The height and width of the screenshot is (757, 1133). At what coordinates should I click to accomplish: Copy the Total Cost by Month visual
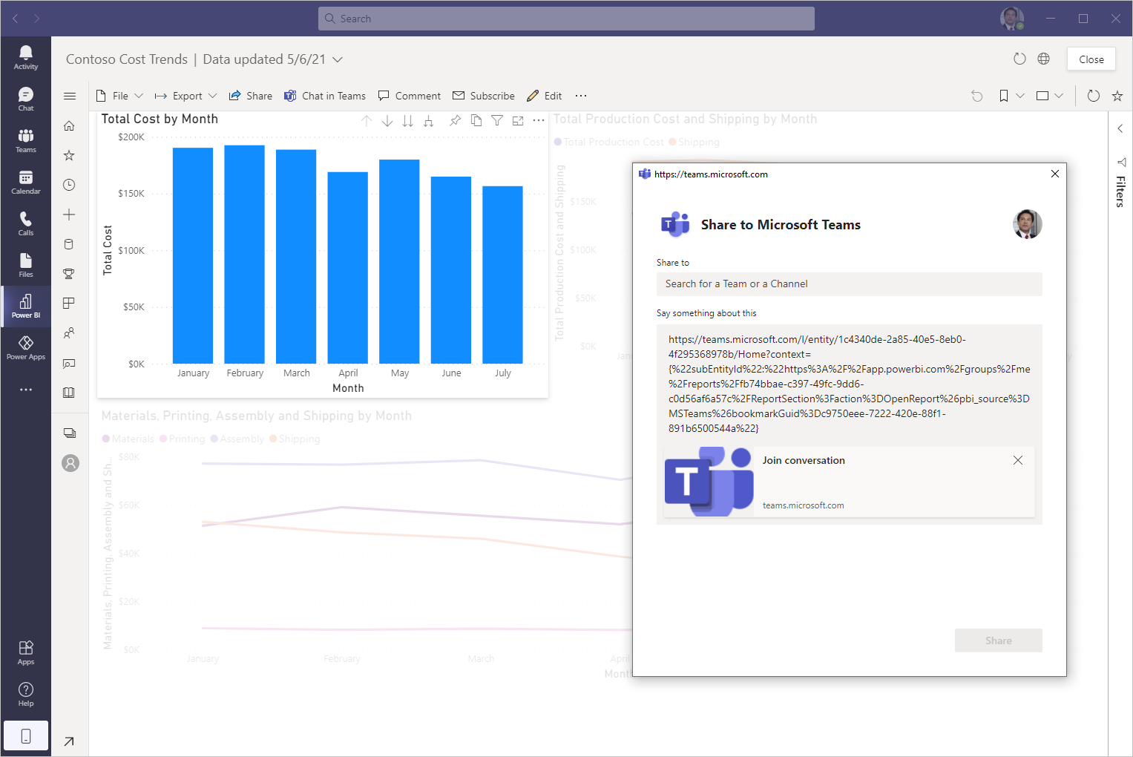[x=476, y=120]
